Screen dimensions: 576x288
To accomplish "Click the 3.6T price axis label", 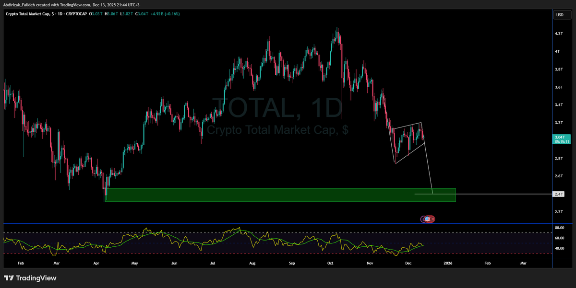I will tap(559, 87).
